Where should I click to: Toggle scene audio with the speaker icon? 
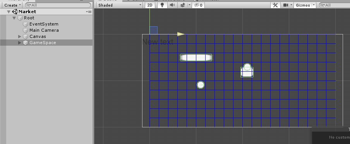coord(172,5)
